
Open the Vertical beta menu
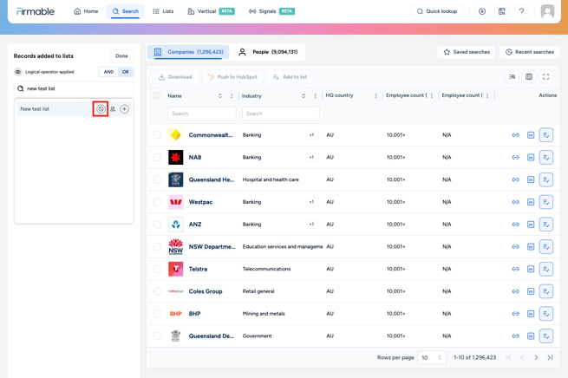(x=212, y=11)
